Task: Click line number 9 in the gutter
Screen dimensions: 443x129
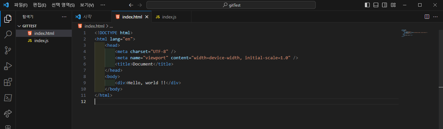Action: pos(85,83)
